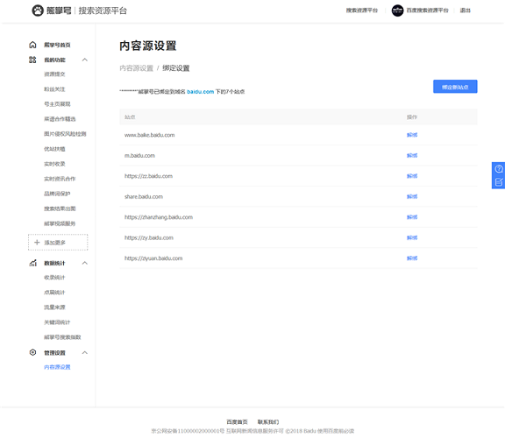Click the grid icon beside 我的功能
Viewport: 505px width, 445px height.
[32, 60]
